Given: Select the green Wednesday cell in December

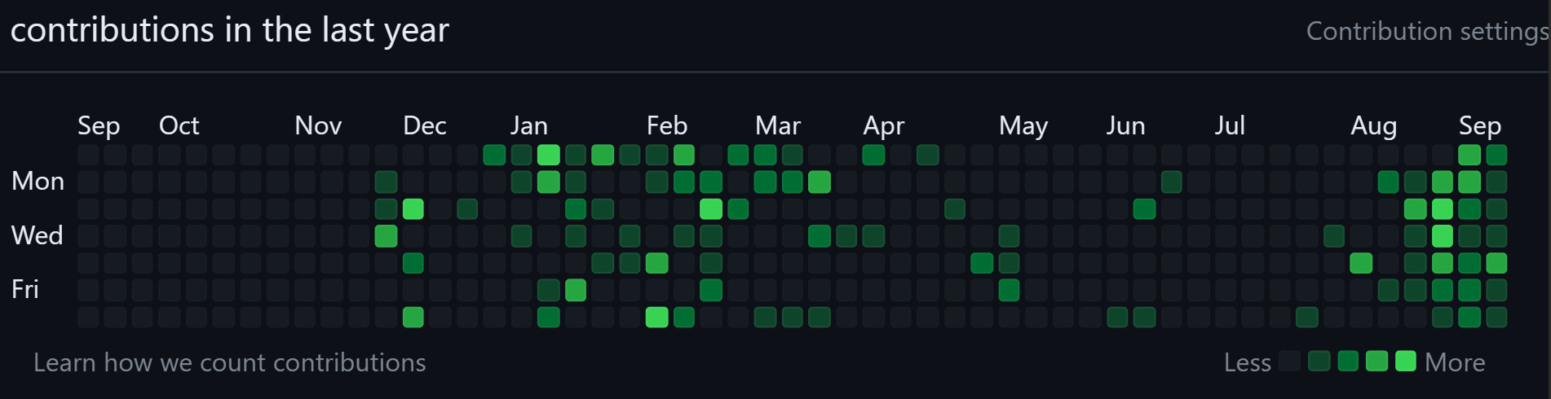Looking at the screenshot, I should click(386, 236).
